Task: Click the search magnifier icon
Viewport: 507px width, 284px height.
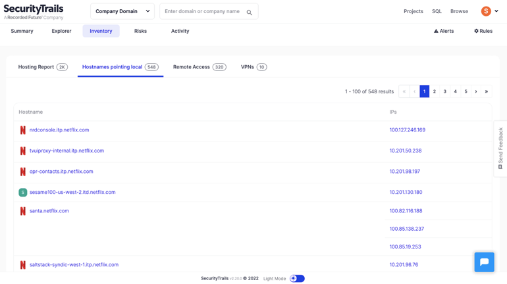Action: tap(250, 12)
